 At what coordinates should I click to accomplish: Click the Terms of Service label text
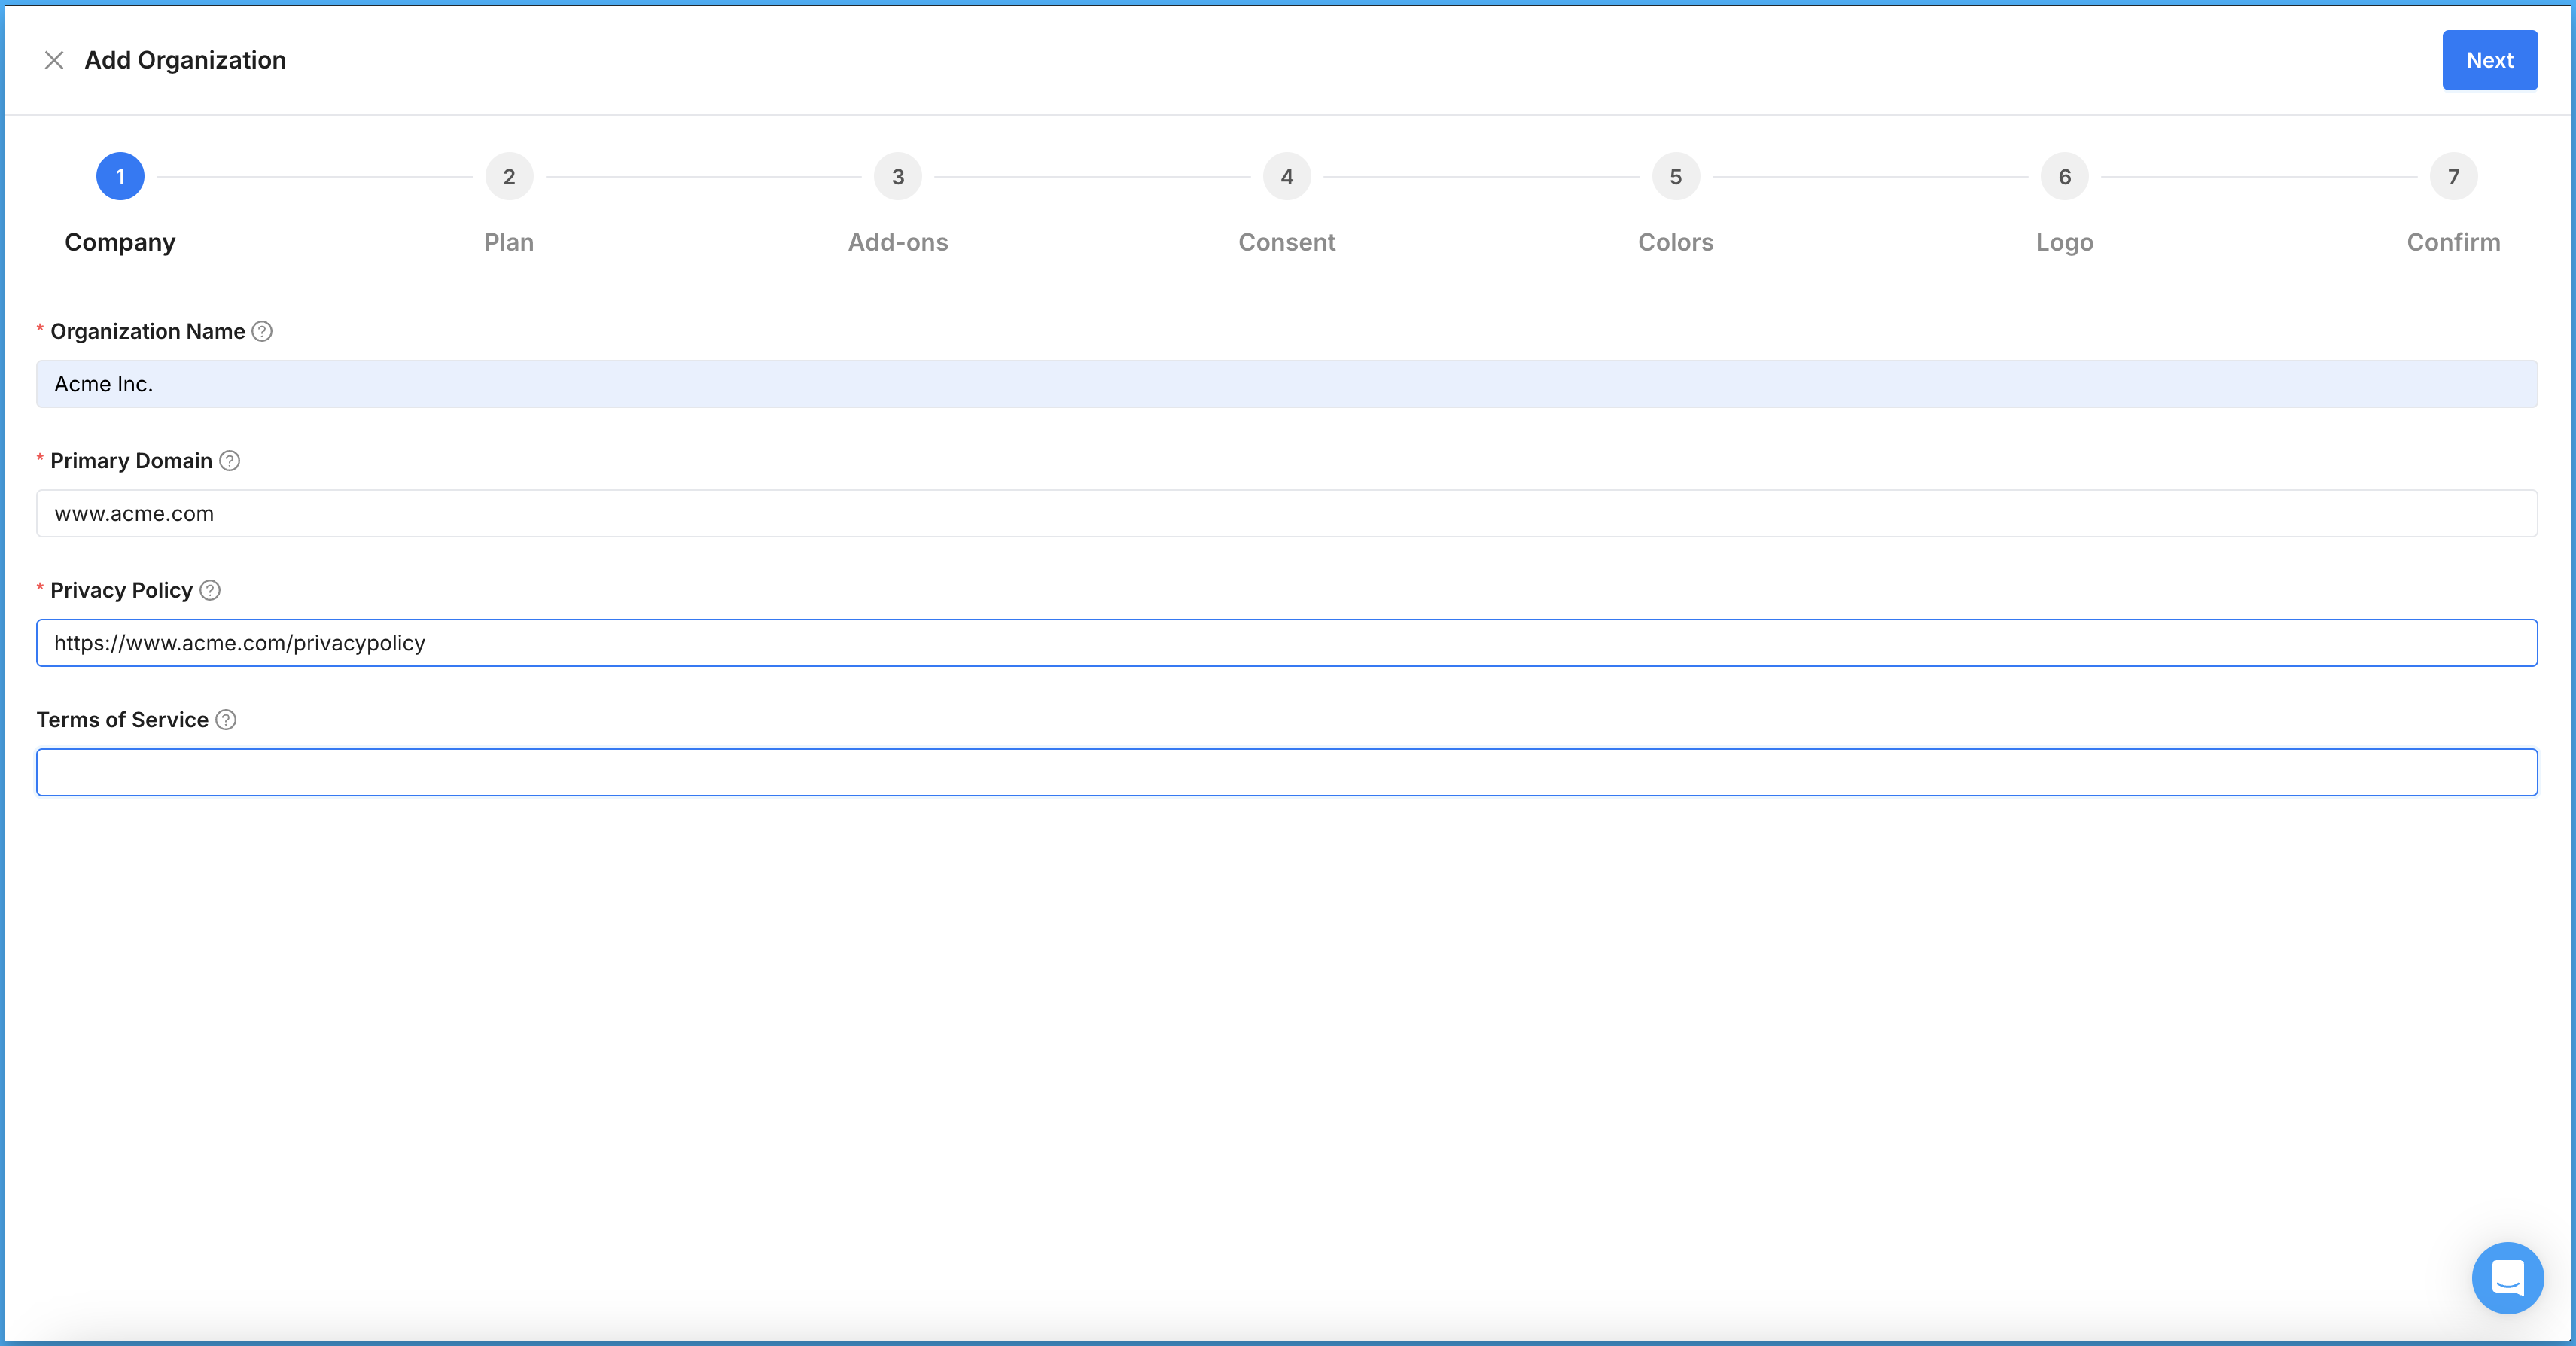click(x=122, y=720)
